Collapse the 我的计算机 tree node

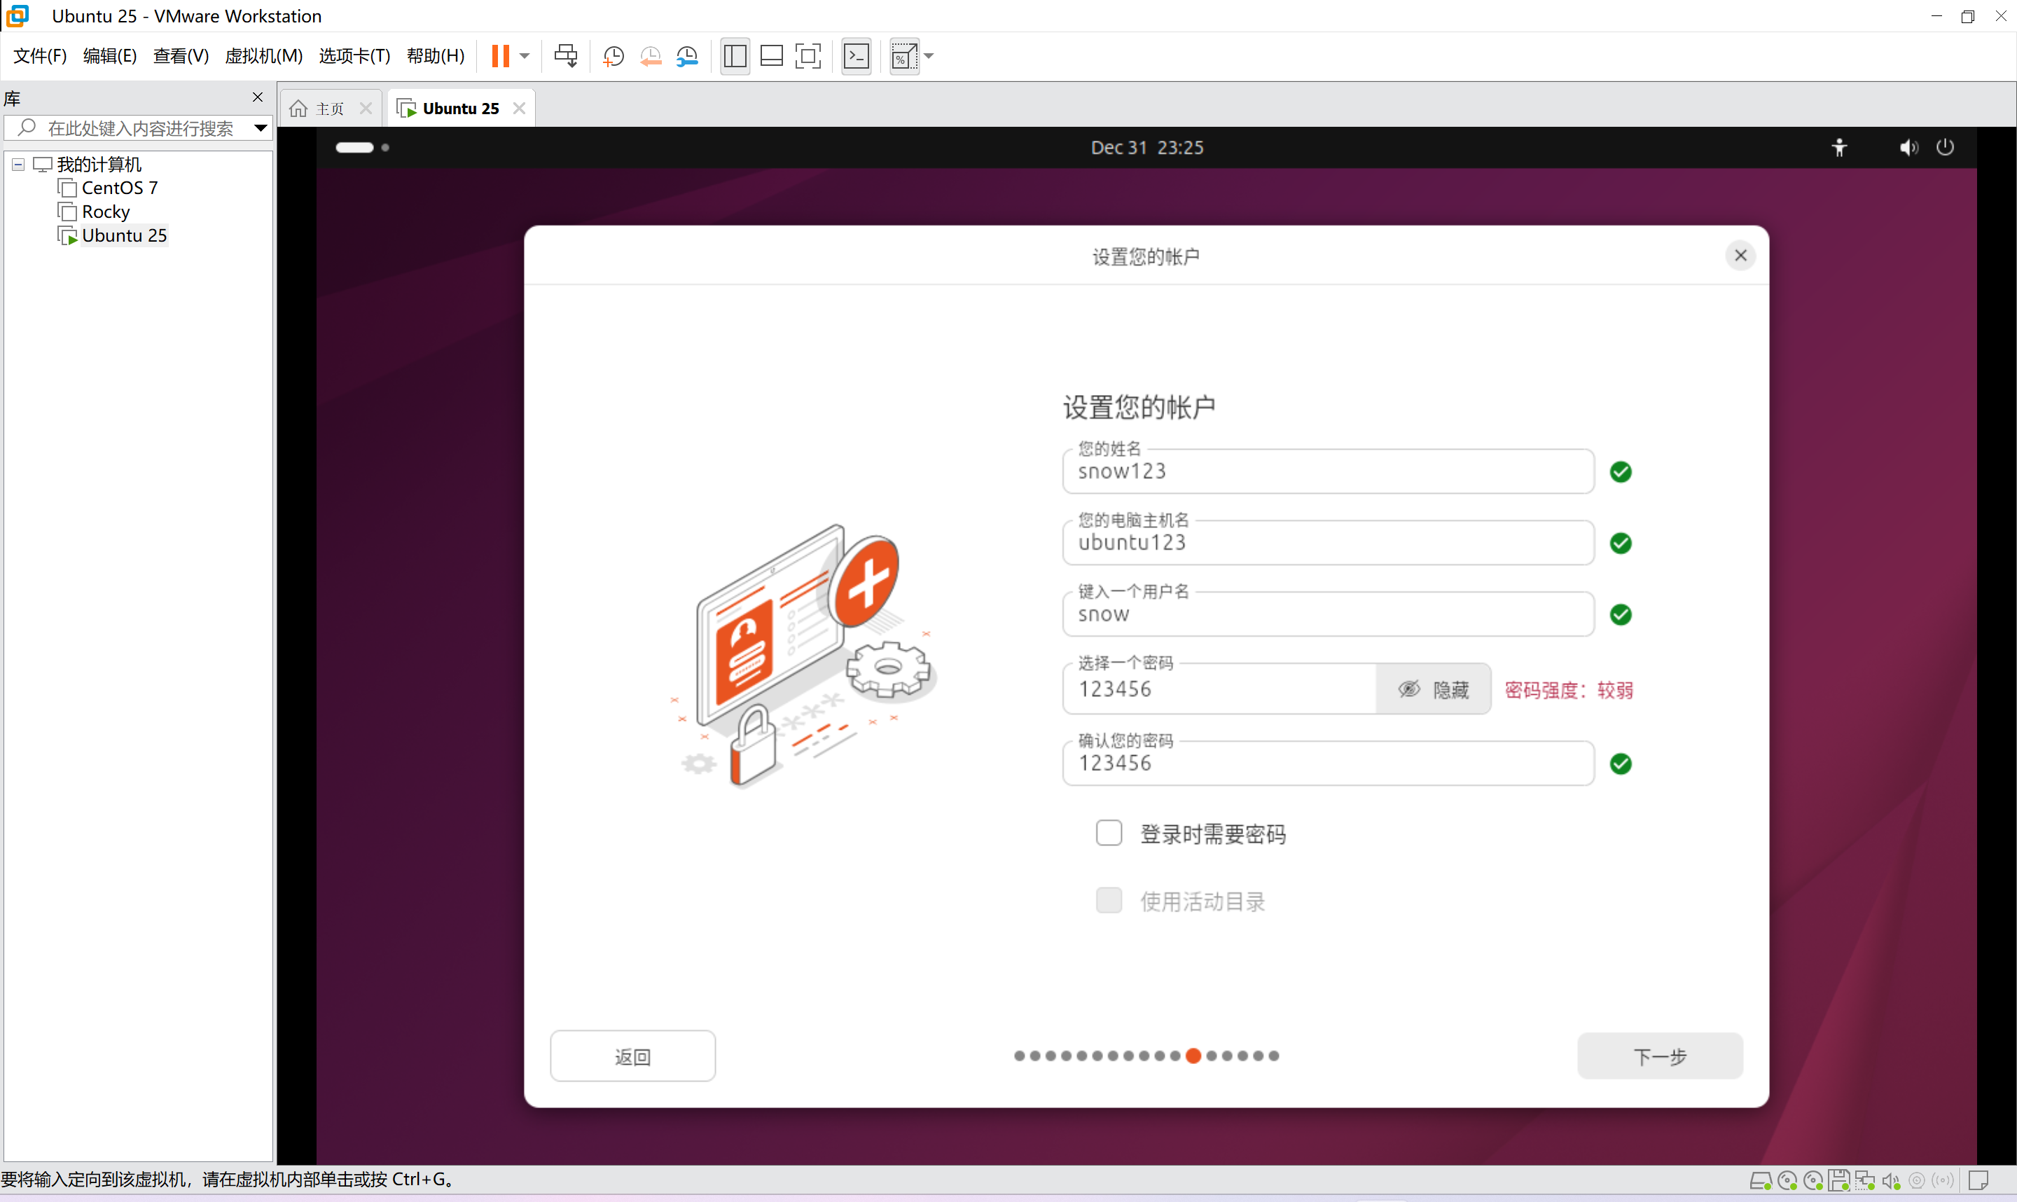pyautogui.click(x=18, y=165)
